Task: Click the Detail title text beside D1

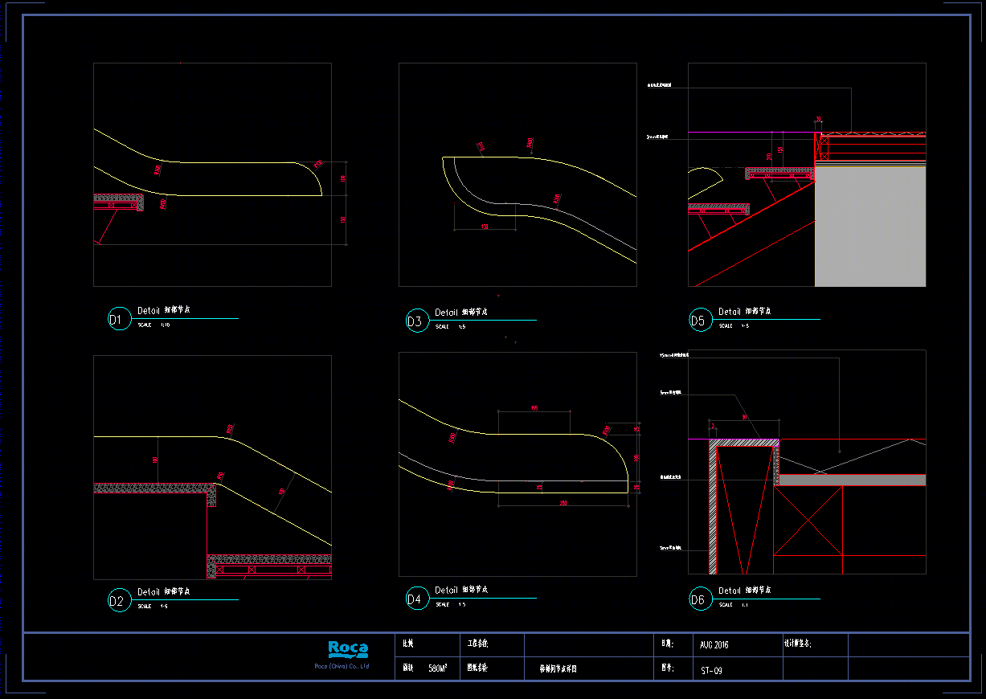Action: click(149, 310)
